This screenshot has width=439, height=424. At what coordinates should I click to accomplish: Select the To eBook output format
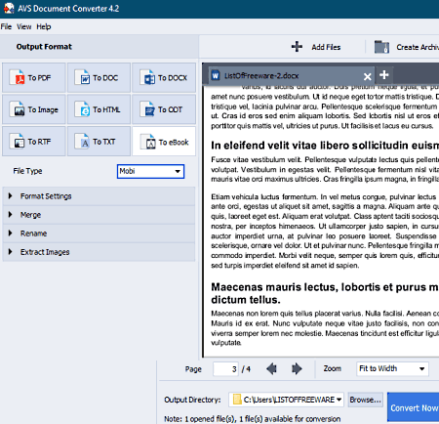tap(164, 142)
